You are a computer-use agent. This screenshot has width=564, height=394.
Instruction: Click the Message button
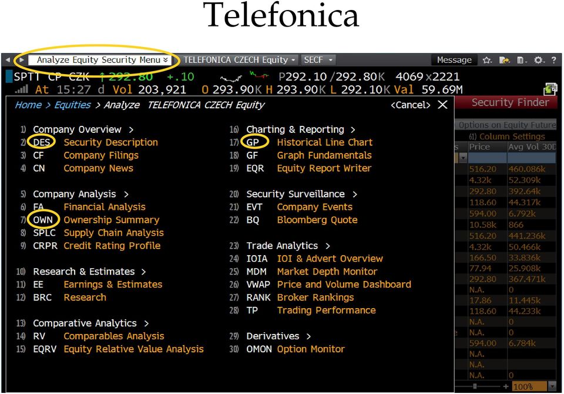coord(454,60)
